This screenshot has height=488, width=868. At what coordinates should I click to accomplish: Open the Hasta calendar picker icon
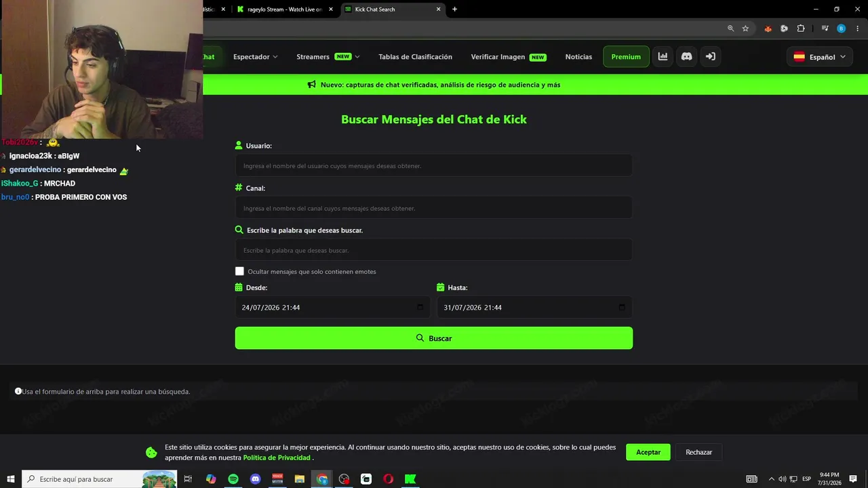[x=622, y=307]
